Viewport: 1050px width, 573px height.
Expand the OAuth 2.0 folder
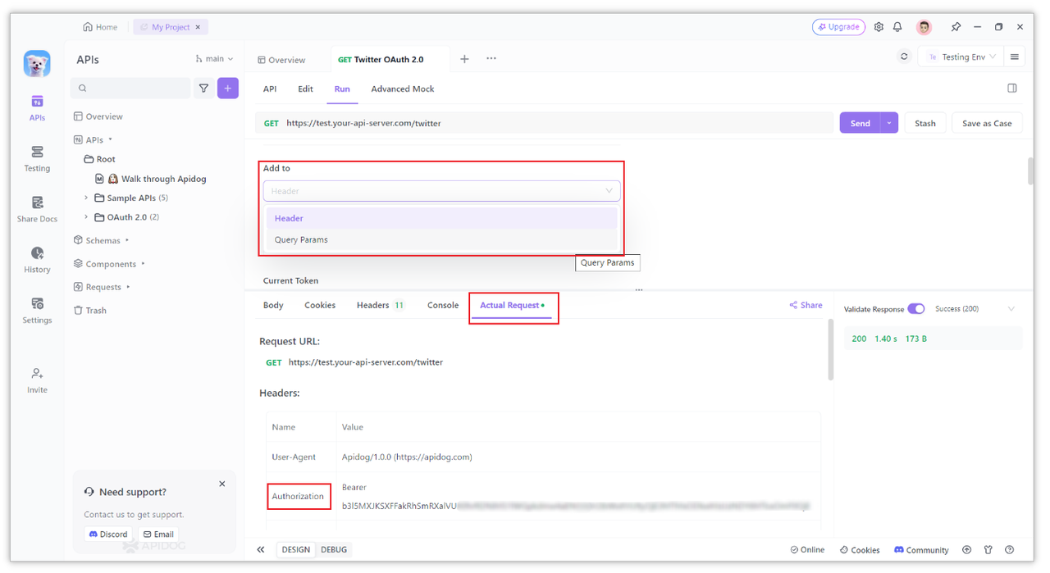[x=86, y=217]
